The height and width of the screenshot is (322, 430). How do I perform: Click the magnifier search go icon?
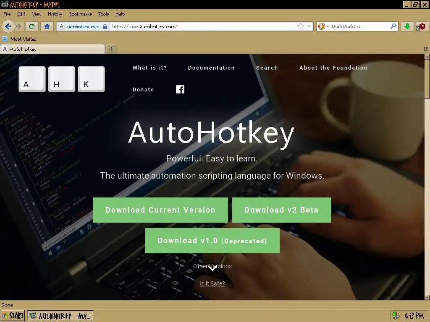(393, 26)
